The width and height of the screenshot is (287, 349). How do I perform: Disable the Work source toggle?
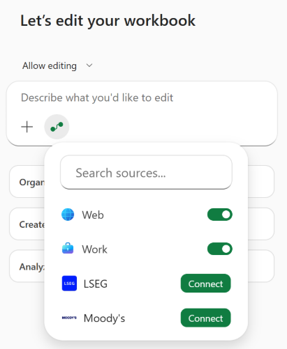(220, 249)
